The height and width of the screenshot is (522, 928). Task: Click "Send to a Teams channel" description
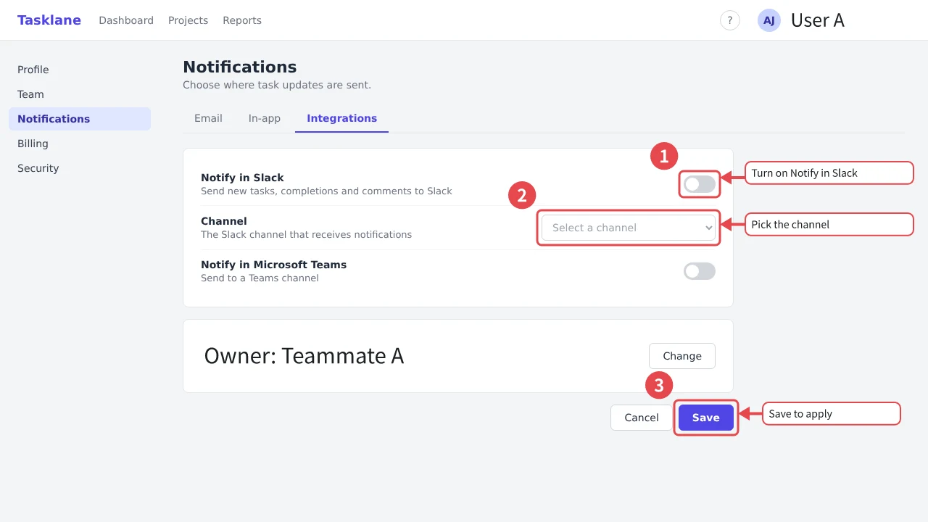click(260, 278)
